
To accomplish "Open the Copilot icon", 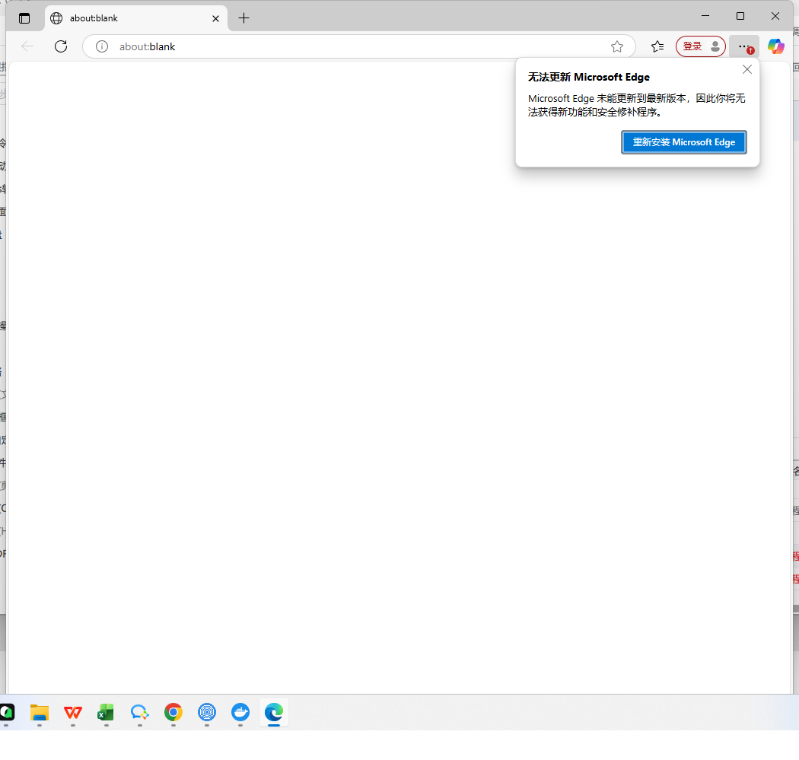I will point(775,46).
